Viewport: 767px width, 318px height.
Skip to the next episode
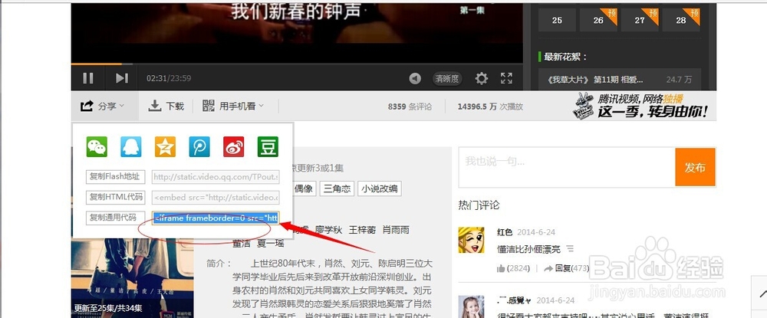(x=122, y=78)
